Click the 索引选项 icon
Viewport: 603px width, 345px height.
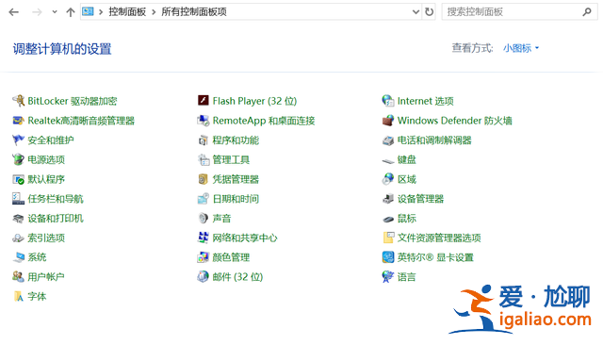18,238
